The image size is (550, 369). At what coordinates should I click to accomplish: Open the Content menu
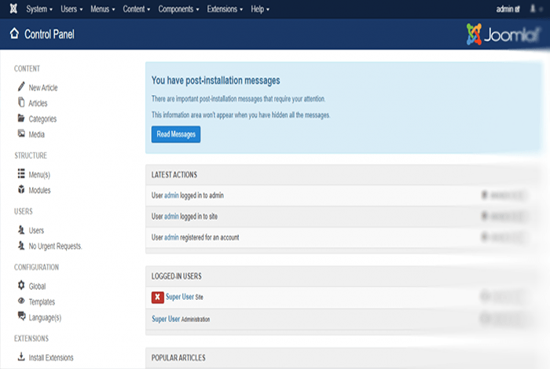tap(137, 9)
